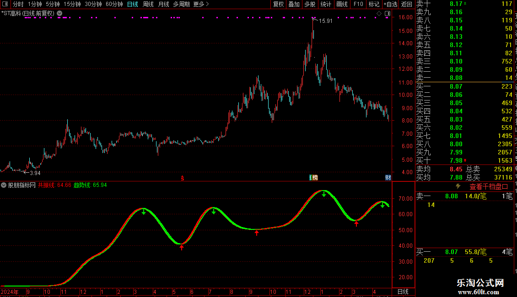Image resolution: width=517 pixels, height=297 pixels.
Task: Click the panel layout icon at top-left
Action: point(5,4)
